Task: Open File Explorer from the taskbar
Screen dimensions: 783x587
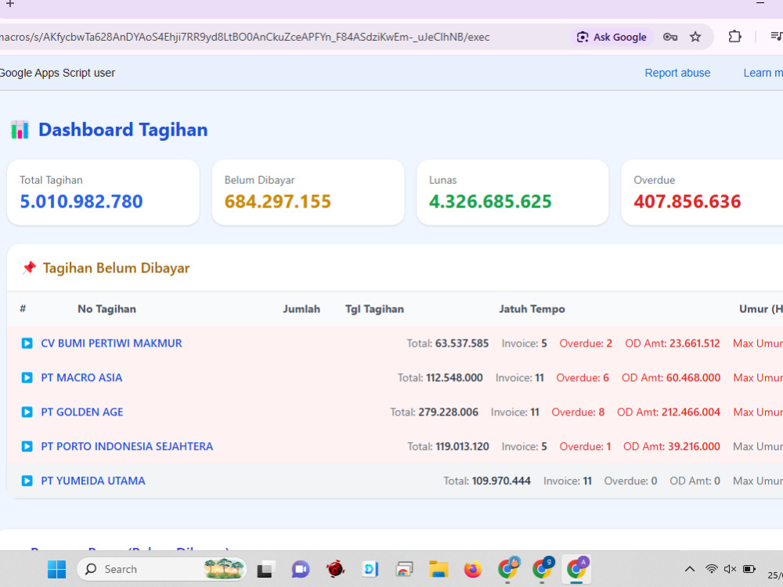Action: point(438,569)
